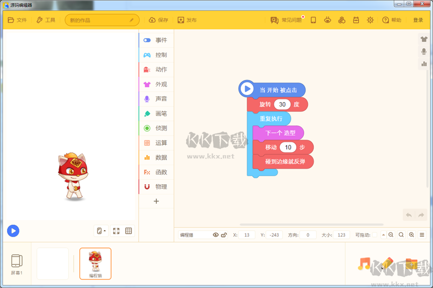
Task: Open the bar chart data panel icon
Action: point(424,64)
